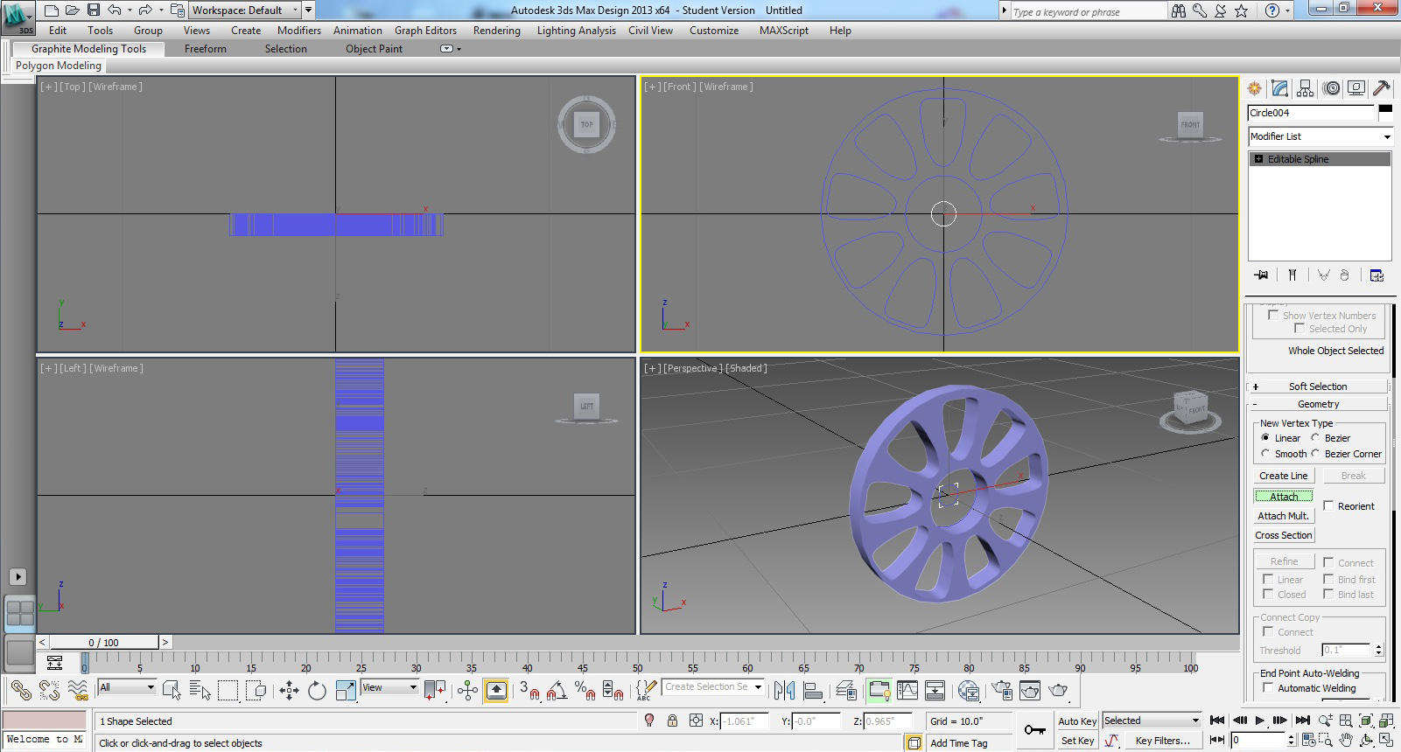Open the Modifier List dropdown

pos(1320,136)
